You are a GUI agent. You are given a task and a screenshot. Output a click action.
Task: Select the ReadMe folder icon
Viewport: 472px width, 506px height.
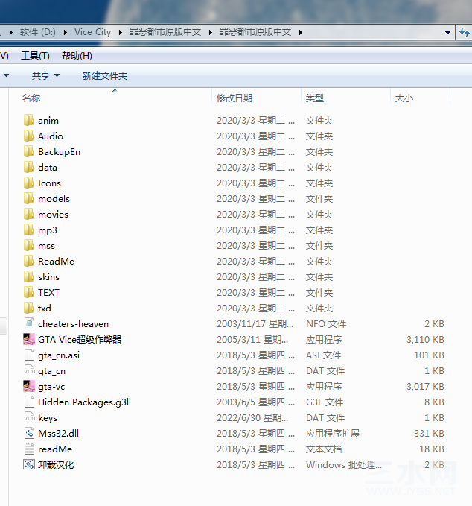(x=29, y=261)
